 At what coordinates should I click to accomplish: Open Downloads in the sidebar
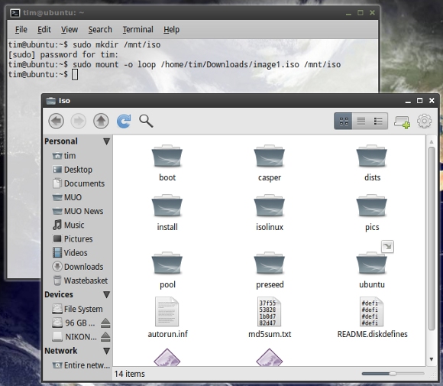pyautogui.click(x=78, y=267)
